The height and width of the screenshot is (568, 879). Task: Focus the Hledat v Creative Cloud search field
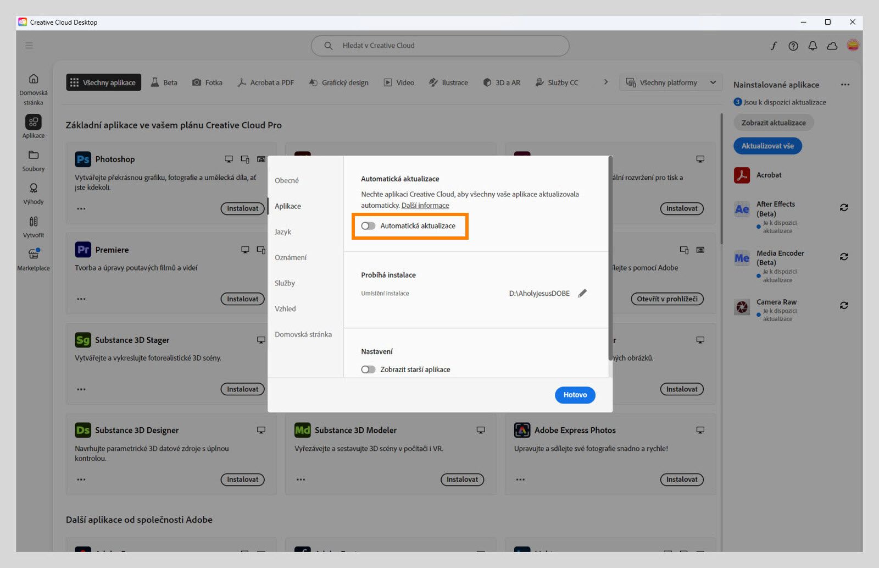click(440, 46)
